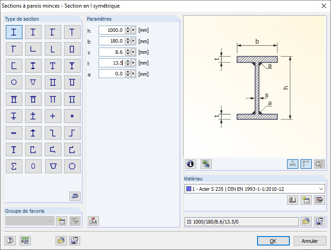Screen dimensions: 331x250
Task: Increase or decrease h with the spinner
Action: click(x=128, y=30)
